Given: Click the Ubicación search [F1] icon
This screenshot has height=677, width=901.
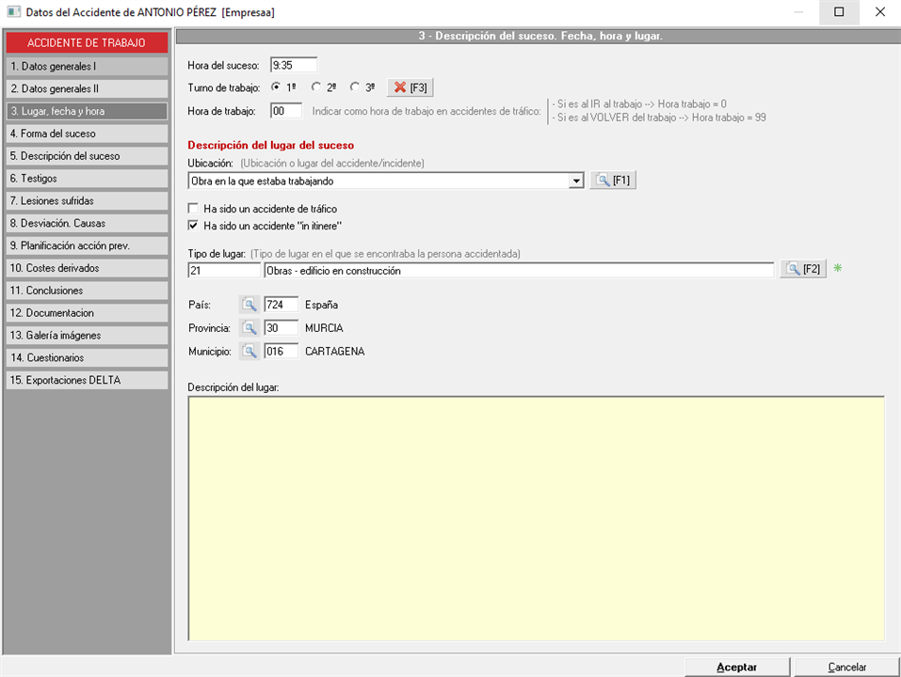Looking at the screenshot, I should (613, 181).
